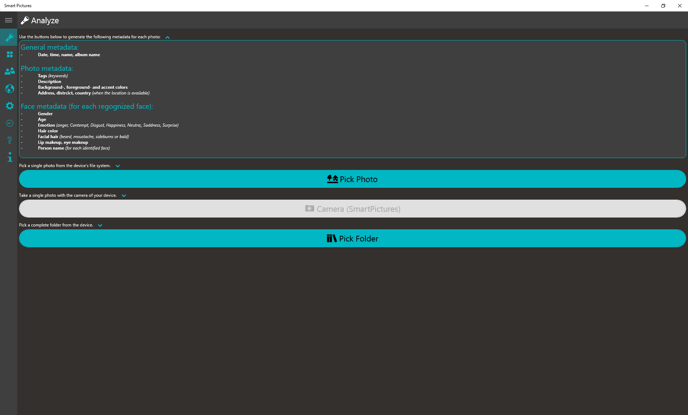Click the 'Photo metadata' section heading
688x415 pixels.
pyautogui.click(x=47, y=68)
